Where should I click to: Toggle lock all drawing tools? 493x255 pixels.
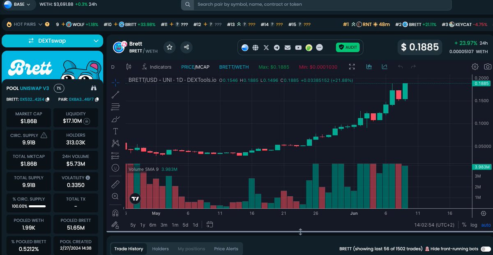click(x=115, y=225)
